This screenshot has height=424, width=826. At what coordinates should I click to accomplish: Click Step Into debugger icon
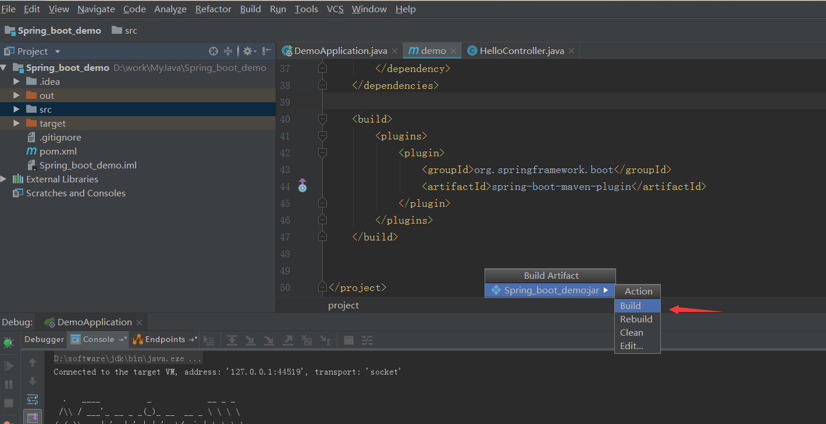[250, 340]
